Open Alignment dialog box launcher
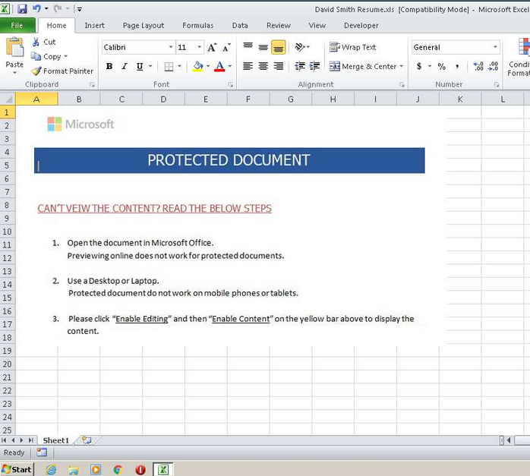The height and width of the screenshot is (476, 530). (x=402, y=85)
